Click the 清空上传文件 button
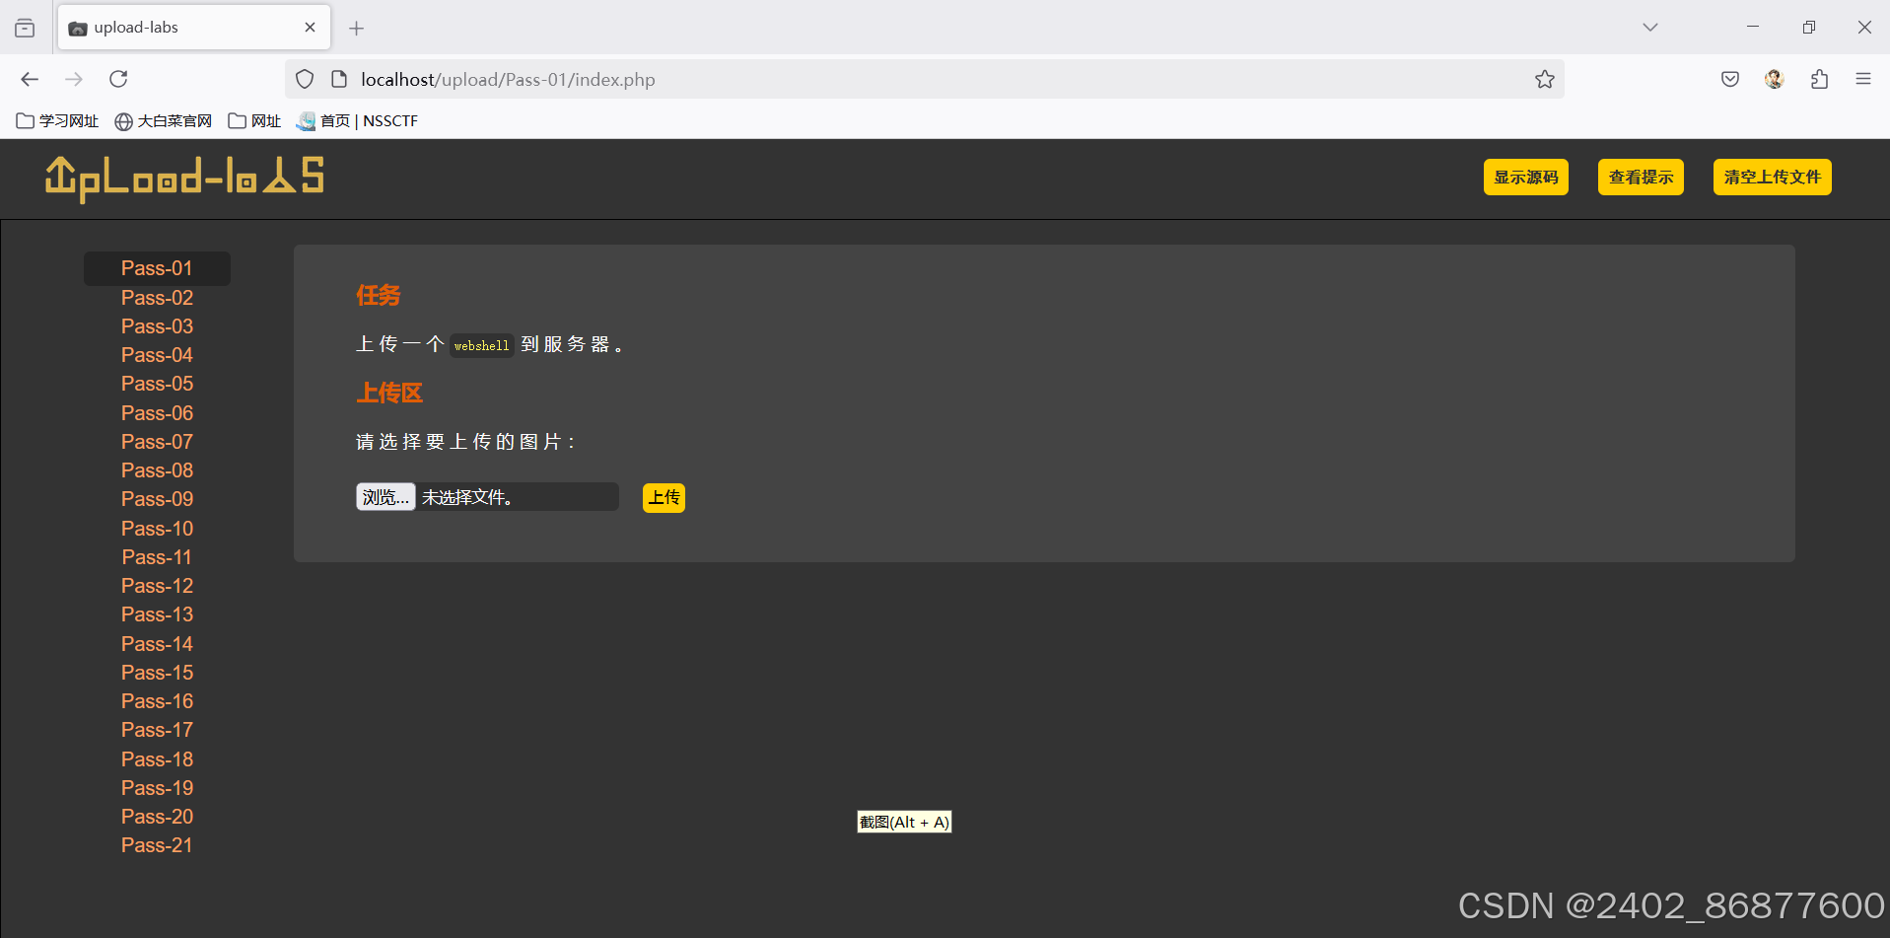The height and width of the screenshot is (938, 1890). [x=1771, y=177]
